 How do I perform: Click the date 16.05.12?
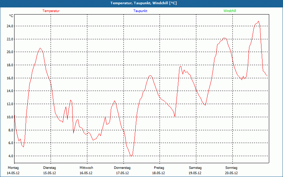86,173
